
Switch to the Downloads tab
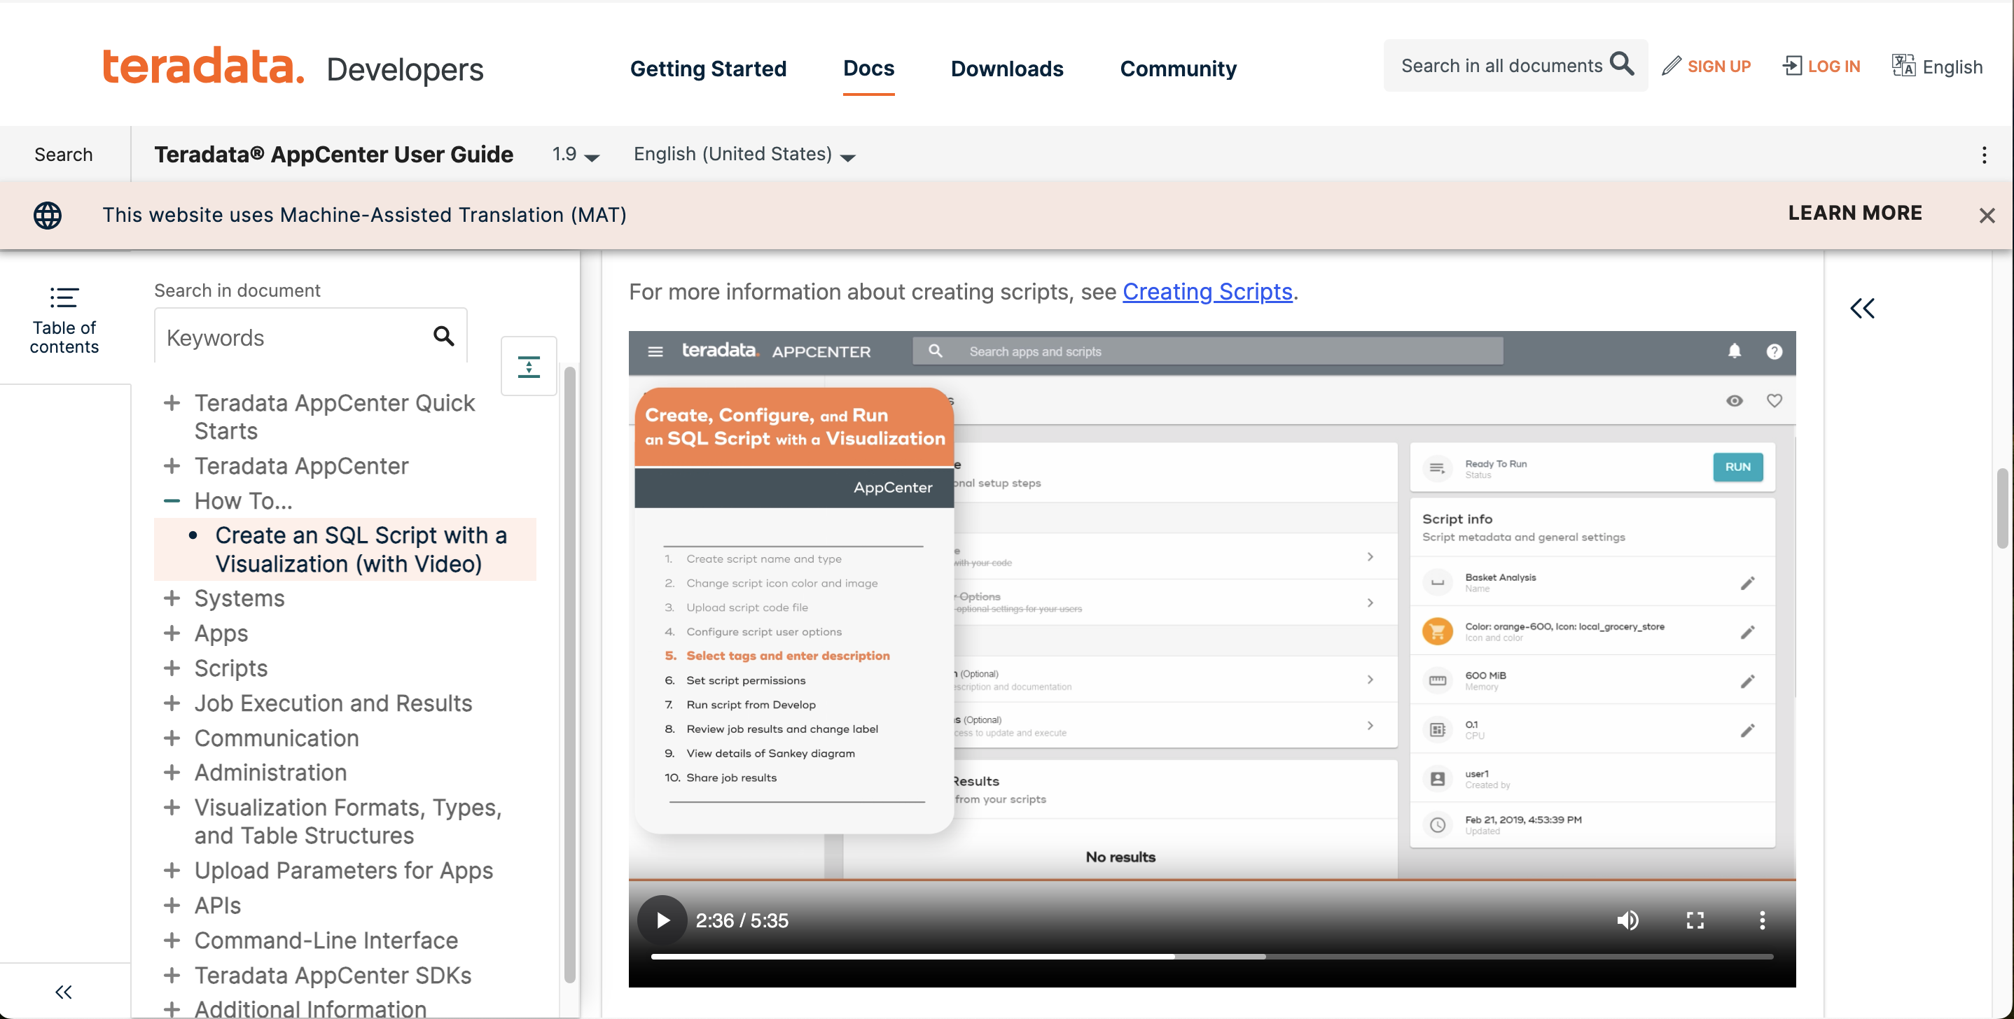click(x=1006, y=69)
